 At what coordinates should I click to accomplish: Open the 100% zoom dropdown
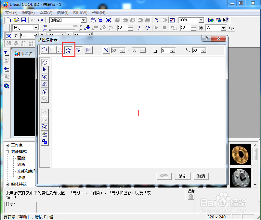[201, 20]
